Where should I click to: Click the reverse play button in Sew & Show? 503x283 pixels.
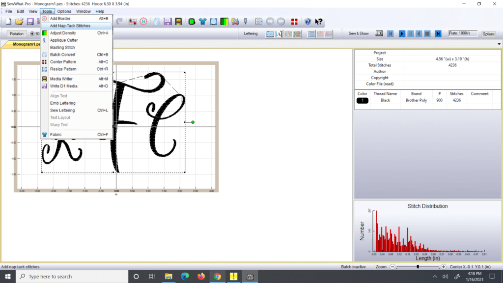[419, 34]
